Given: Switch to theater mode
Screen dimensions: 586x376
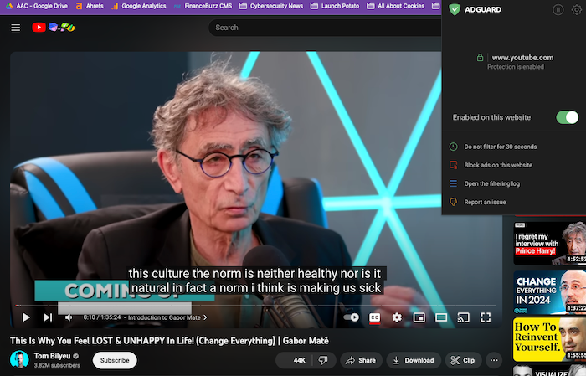Looking at the screenshot, I should click(440, 317).
